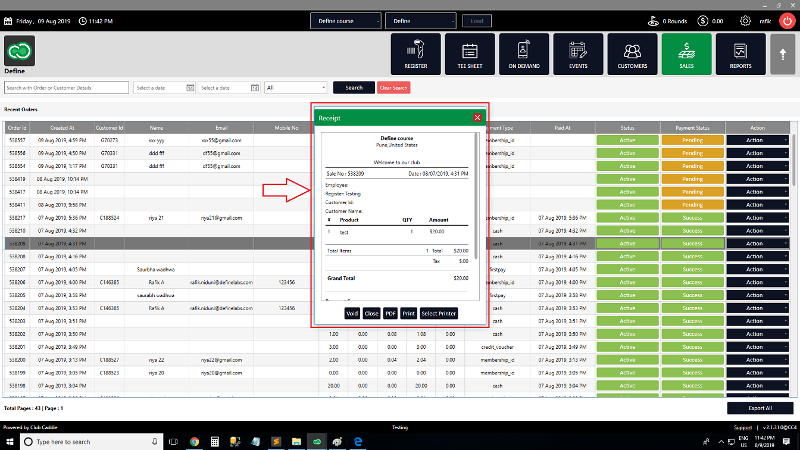Open Action dropdown for order 538557

click(758, 140)
